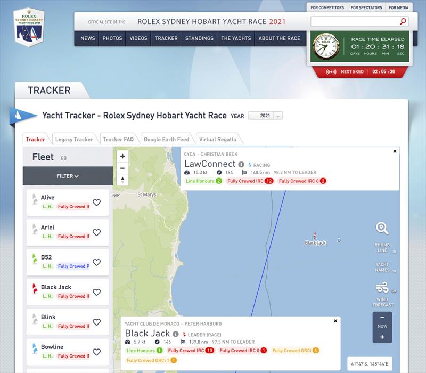The width and height of the screenshot is (426, 373).
Task: Click the Next Sked broadcast icon
Action: coord(331,72)
